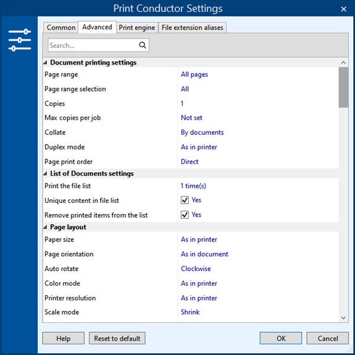This screenshot has width=355, height=355.
Task: Select the 'Scale mode' setting label
Action: 62,312
